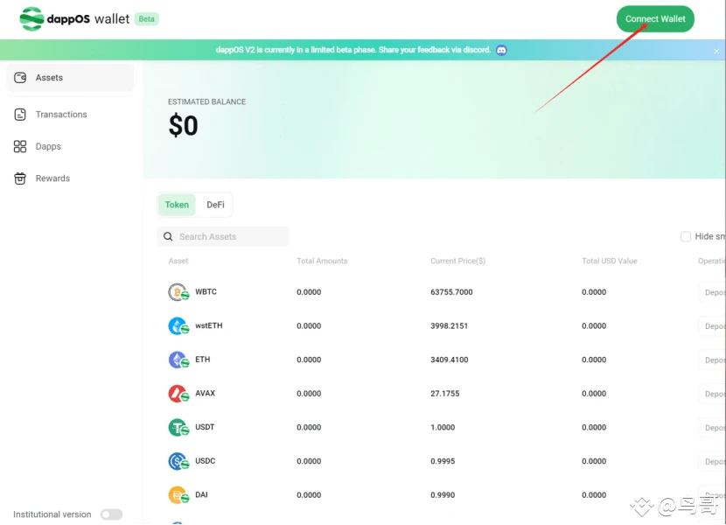
Task: Click Deposit button in the wstETH row
Action: pyautogui.click(x=712, y=326)
